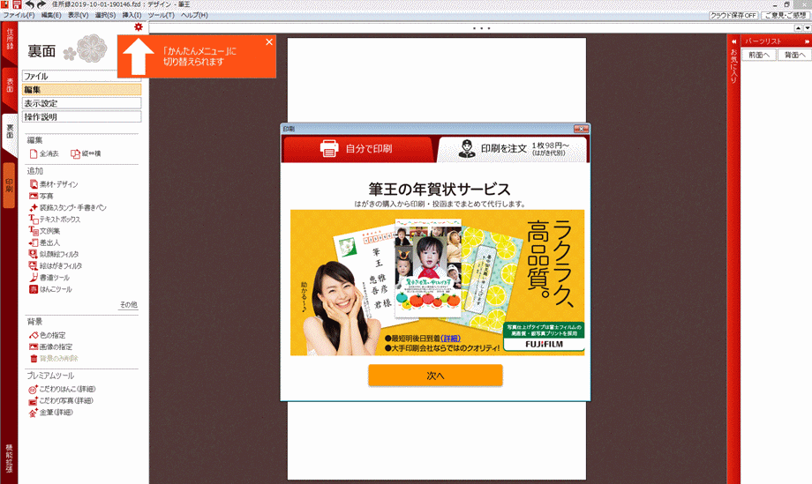Select the orange 印刷 side tab
This screenshot has height=484, width=812.
point(10,185)
